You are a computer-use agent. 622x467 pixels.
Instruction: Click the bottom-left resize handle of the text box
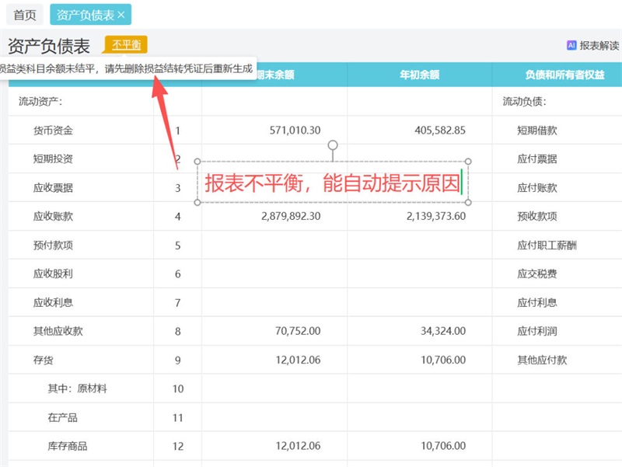pyautogui.click(x=197, y=203)
